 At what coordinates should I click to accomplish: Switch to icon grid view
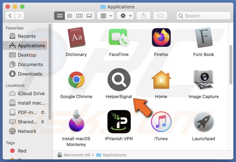[x=60, y=15]
